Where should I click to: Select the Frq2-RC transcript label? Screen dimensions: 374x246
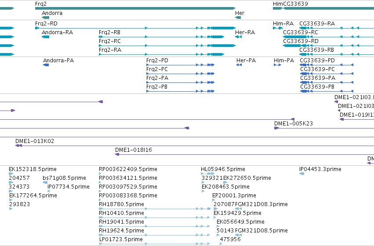click(110, 41)
